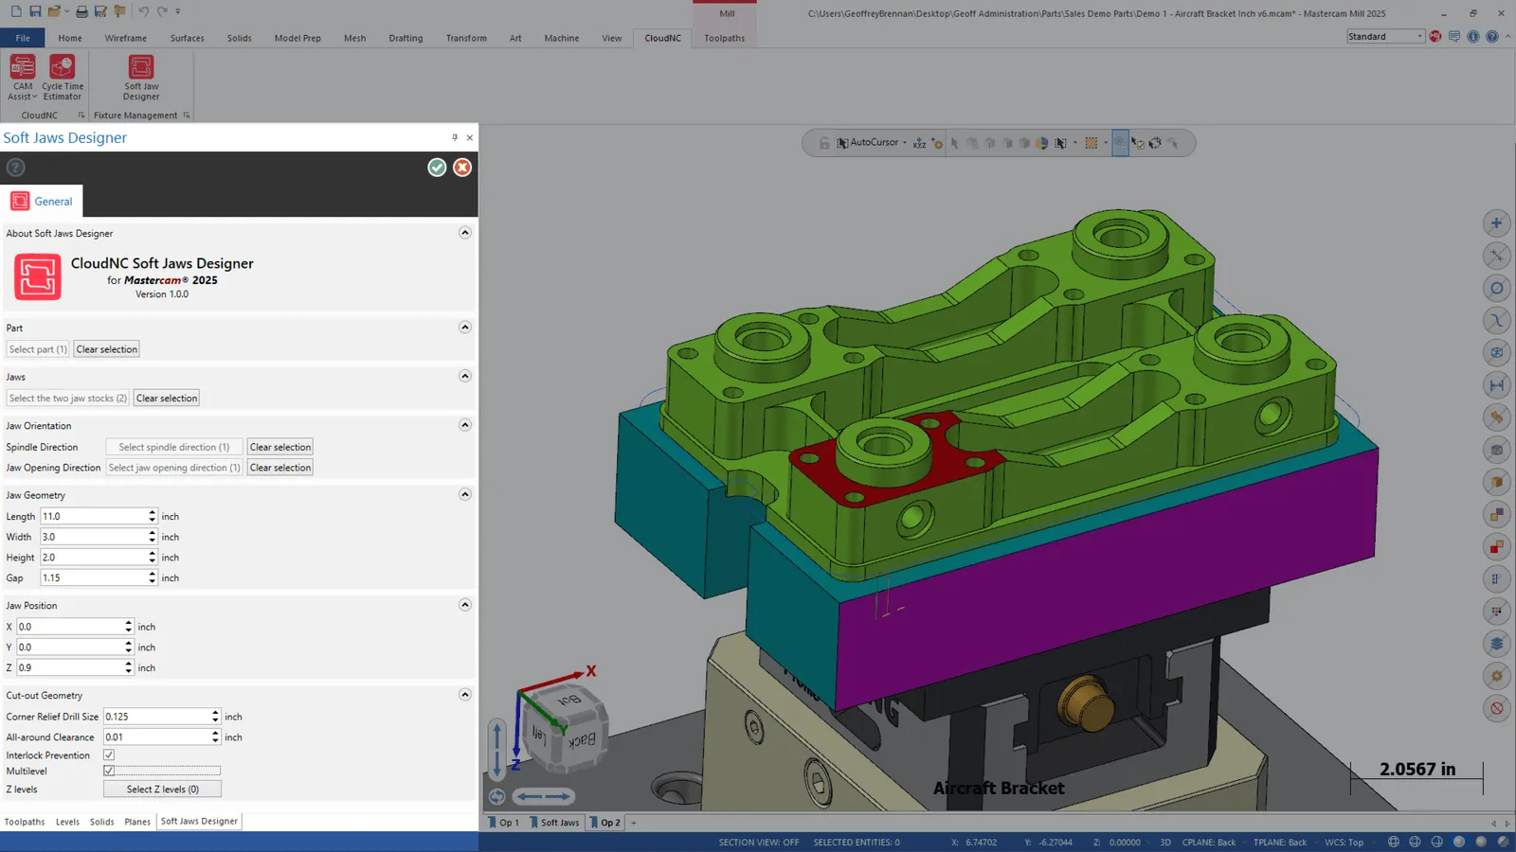Click the Save icon in quick access toolbar
Screen dimensions: 1516x852
click(35, 11)
